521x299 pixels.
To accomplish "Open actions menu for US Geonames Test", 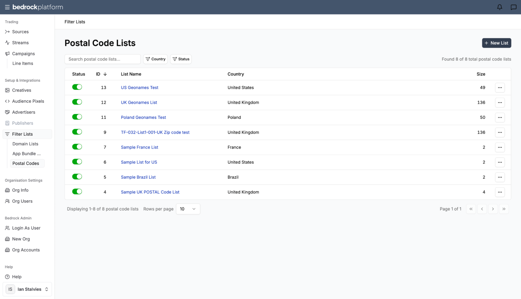I will coord(500,88).
